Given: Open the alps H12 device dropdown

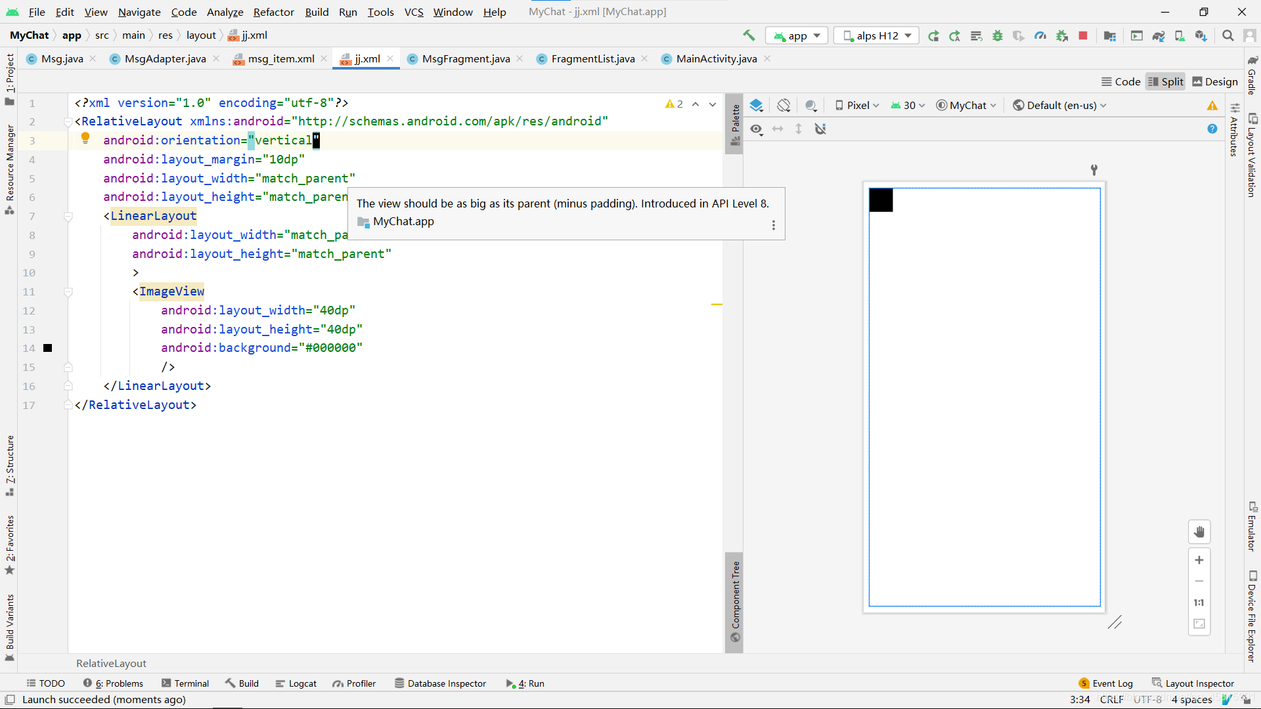Looking at the screenshot, I should click(x=877, y=35).
